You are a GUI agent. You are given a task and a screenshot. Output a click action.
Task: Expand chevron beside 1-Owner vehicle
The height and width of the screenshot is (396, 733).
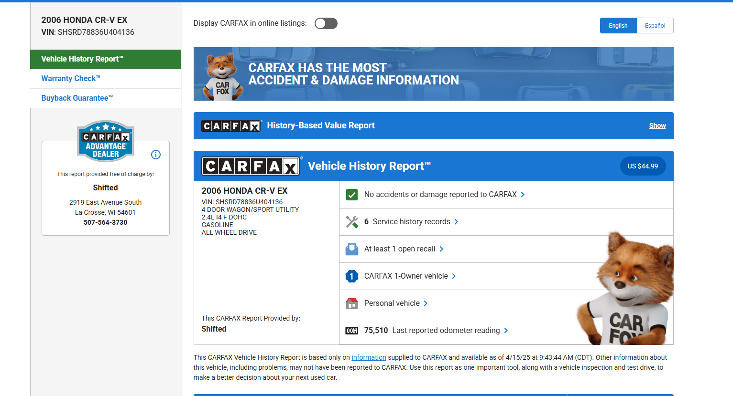[454, 276]
